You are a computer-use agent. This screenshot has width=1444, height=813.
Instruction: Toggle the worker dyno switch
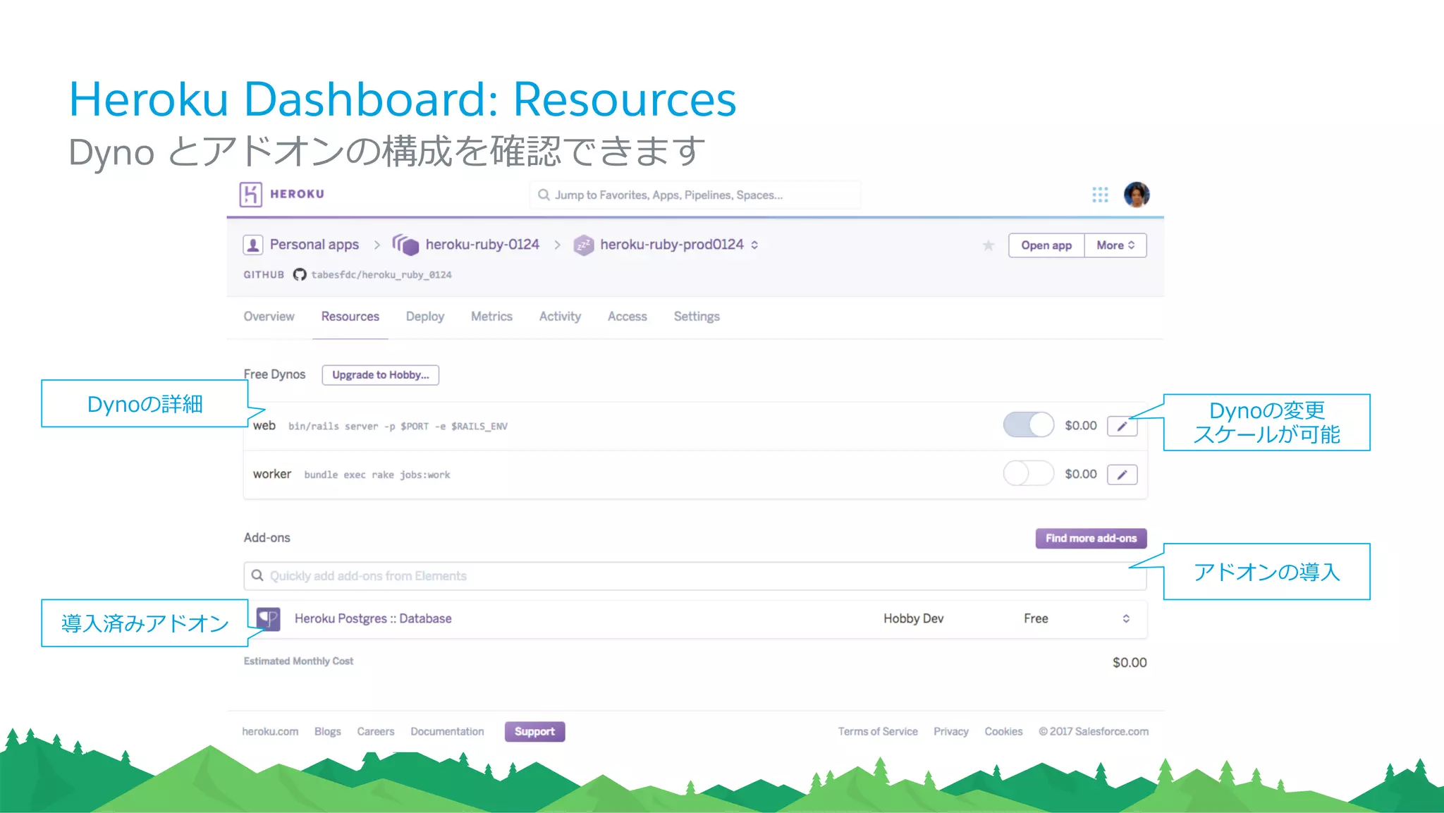[x=1028, y=473]
